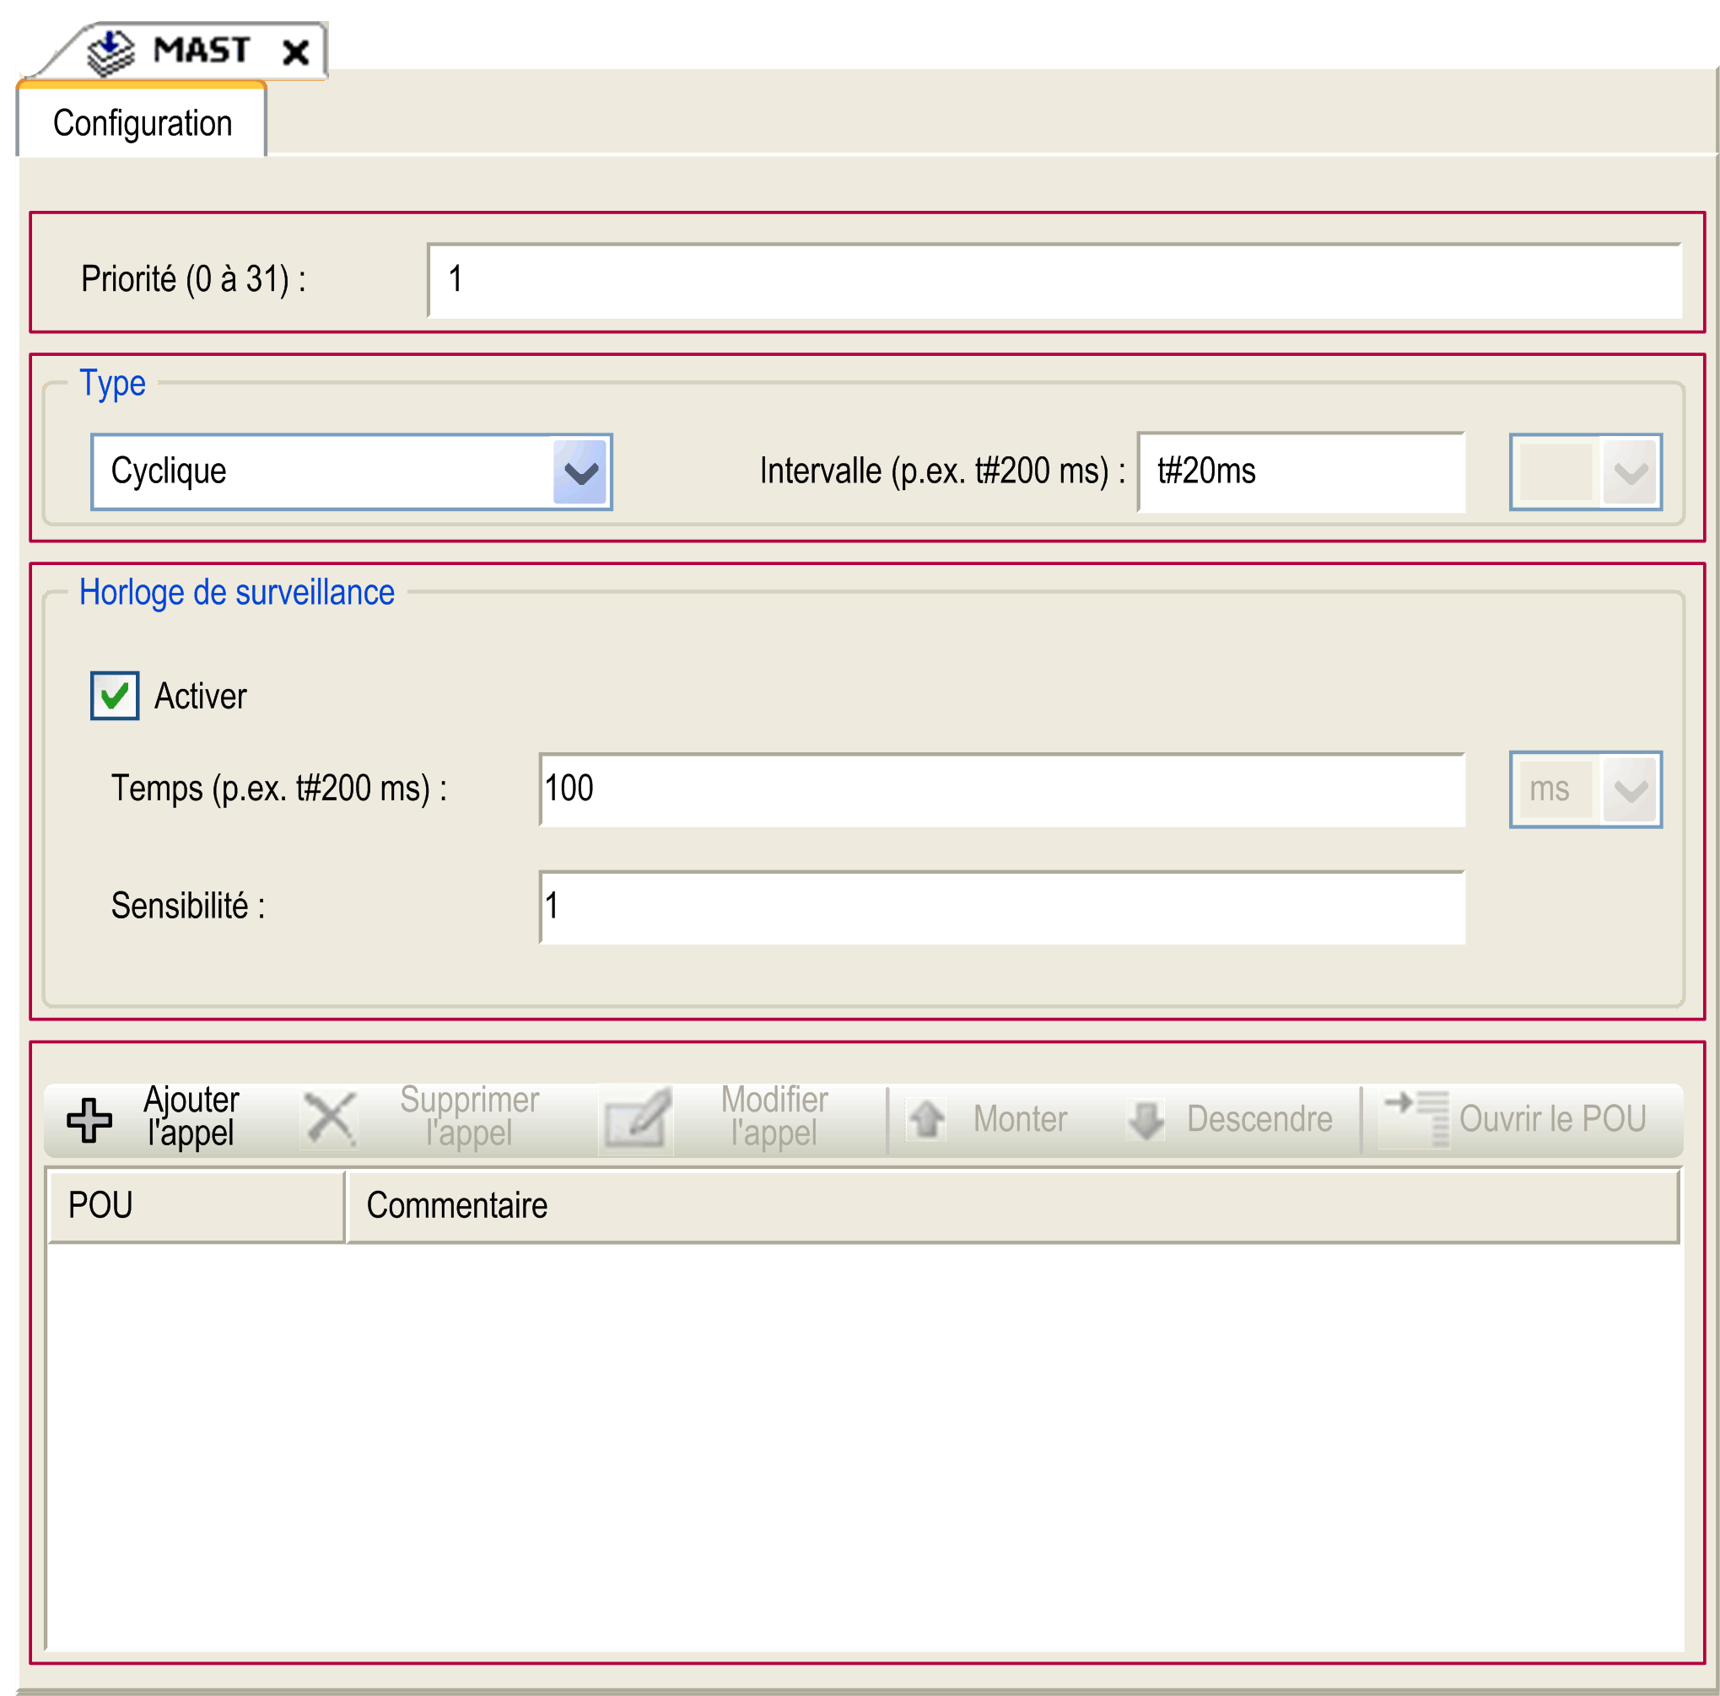Click the Ouvrir le POU icon
Screen dimensions: 1720x1696
(1416, 1119)
